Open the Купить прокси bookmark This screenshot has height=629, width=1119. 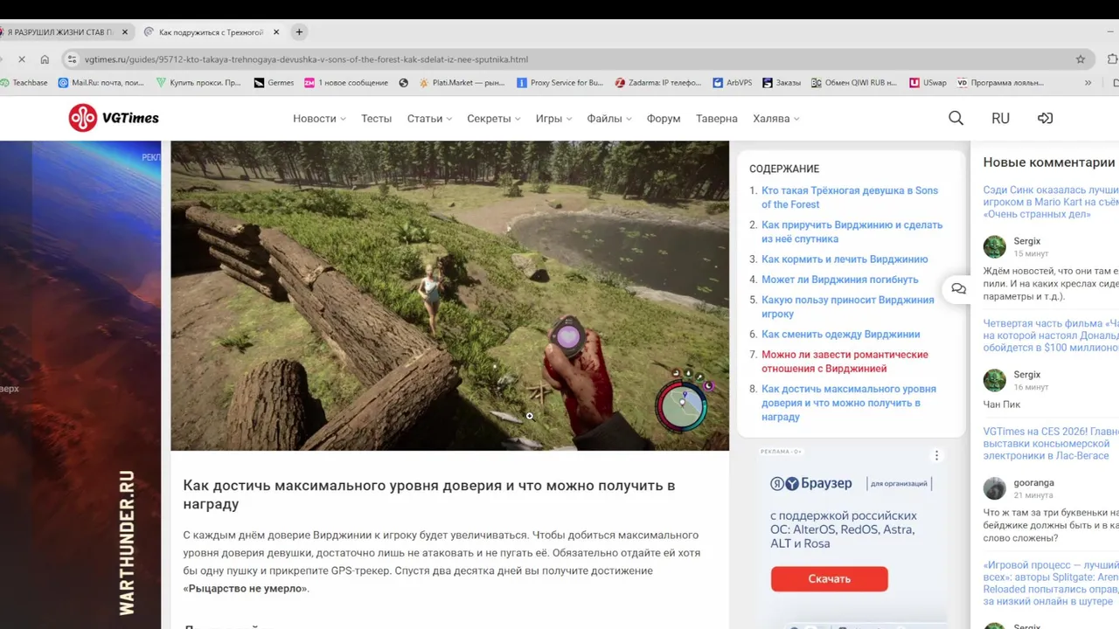198,83
